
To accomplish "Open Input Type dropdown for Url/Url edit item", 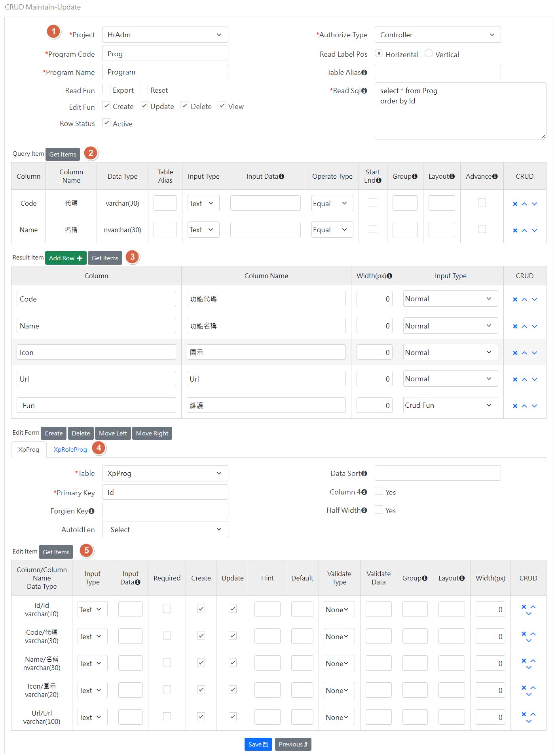I will pyautogui.click(x=93, y=717).
